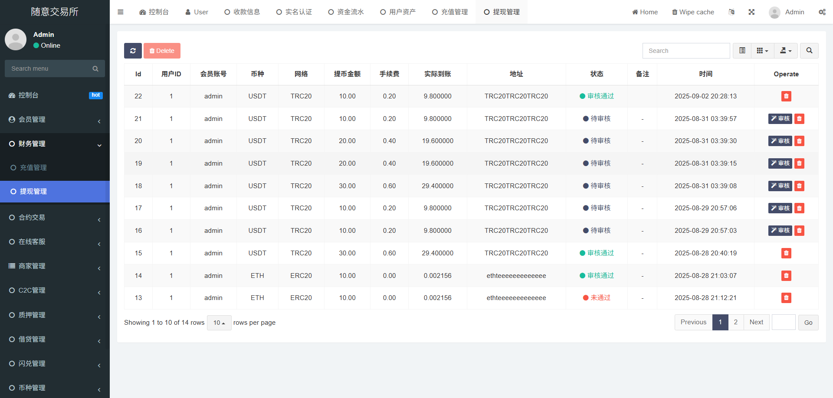The height and width of the screenshot is (398, 833).
Task: Click the red Delete button
Action: (162, 51)
